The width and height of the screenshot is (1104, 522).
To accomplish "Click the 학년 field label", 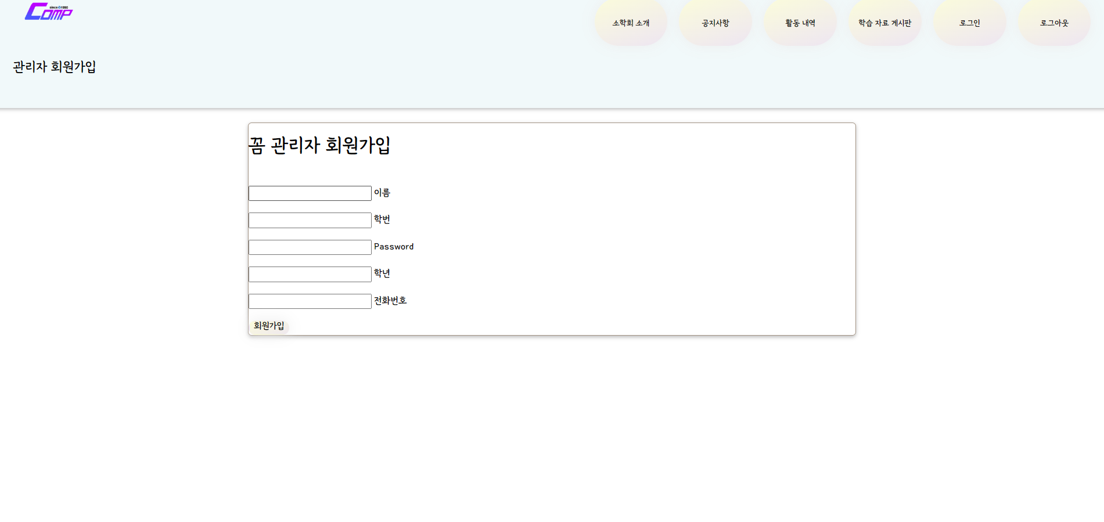I will tap(382, 273).
